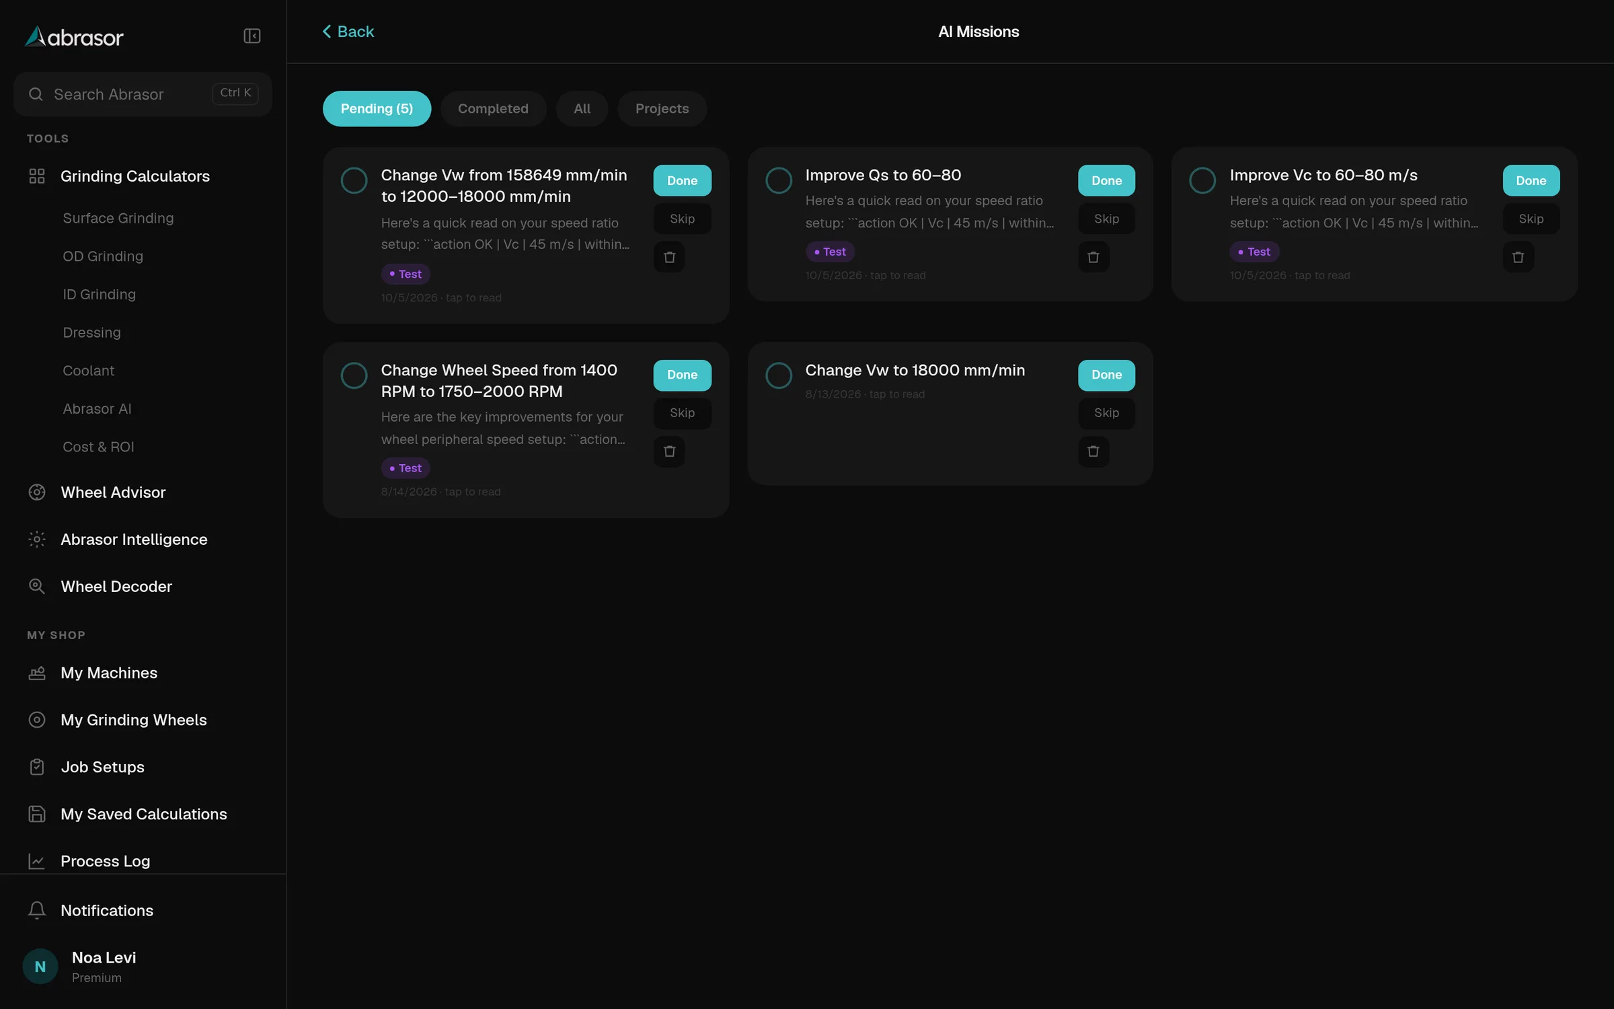Switch to the Completed tab
The width and height of the screenshot is (1614, 1009).
(x=493, y=108)
